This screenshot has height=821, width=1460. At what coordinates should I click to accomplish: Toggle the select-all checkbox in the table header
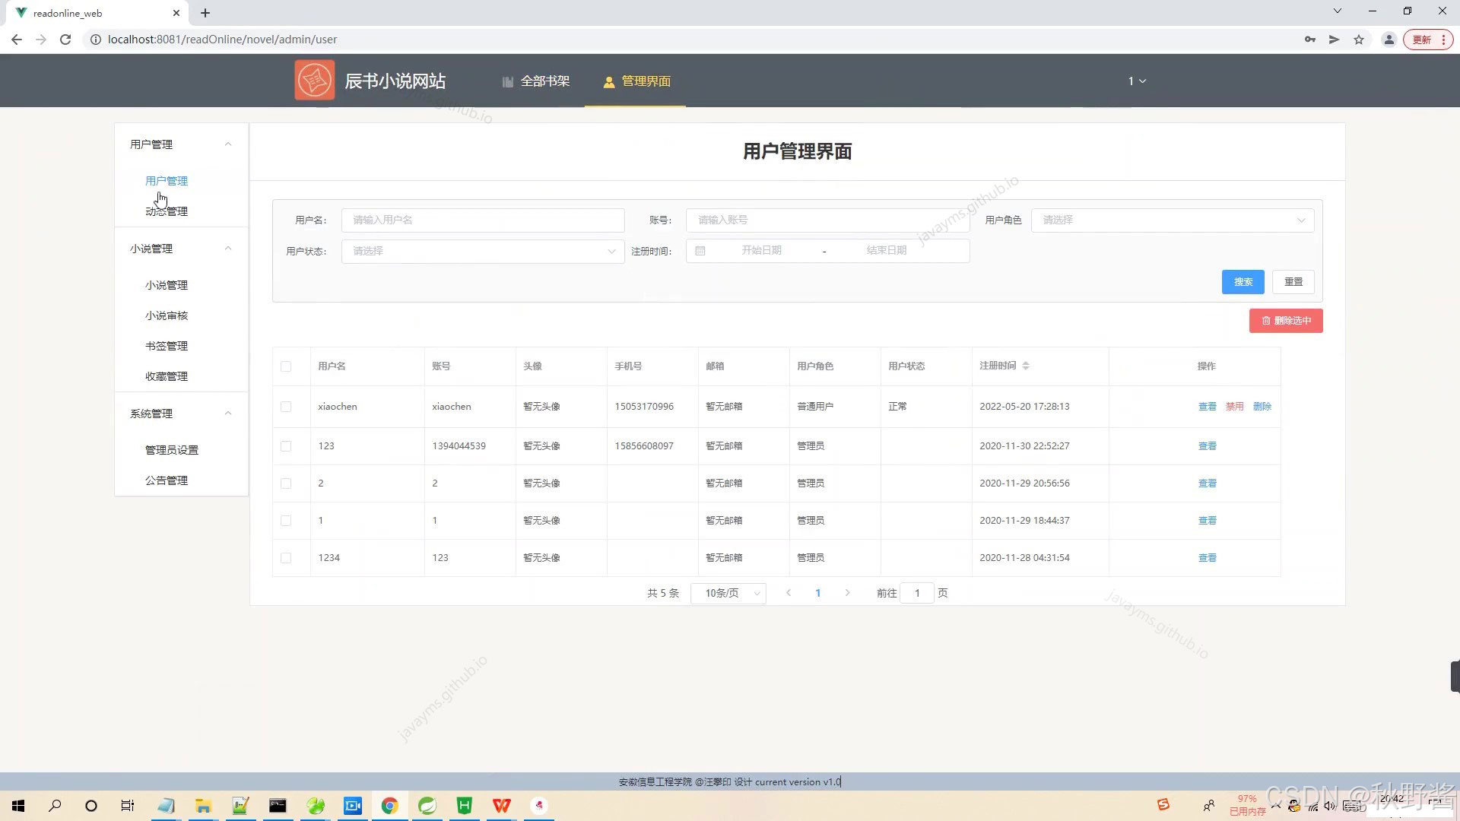point(286,366)
